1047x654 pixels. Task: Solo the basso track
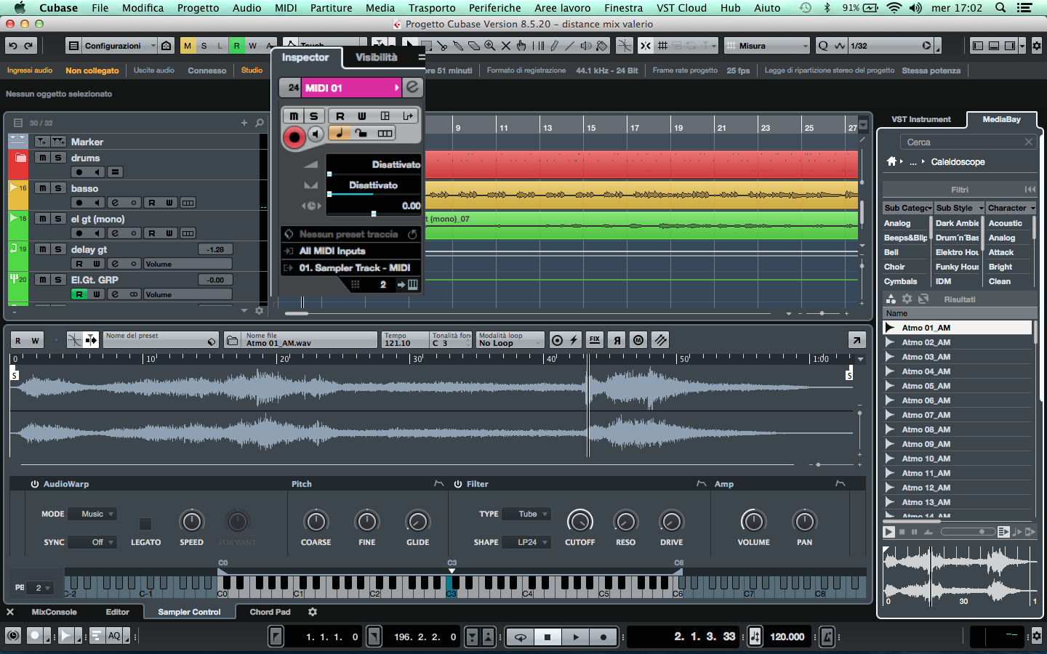pos(58,188)
